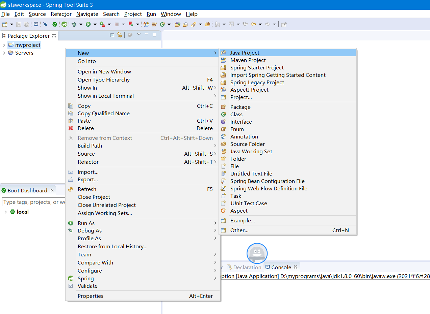Choose Spring Starter Project
The width and height of the screenshot is (430, 314).
[287, 67]
